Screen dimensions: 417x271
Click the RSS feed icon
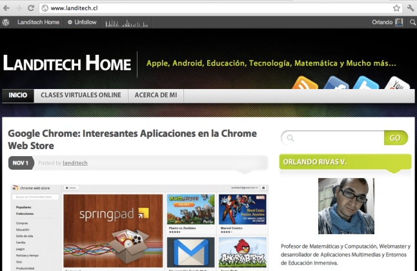click(304, 85)
